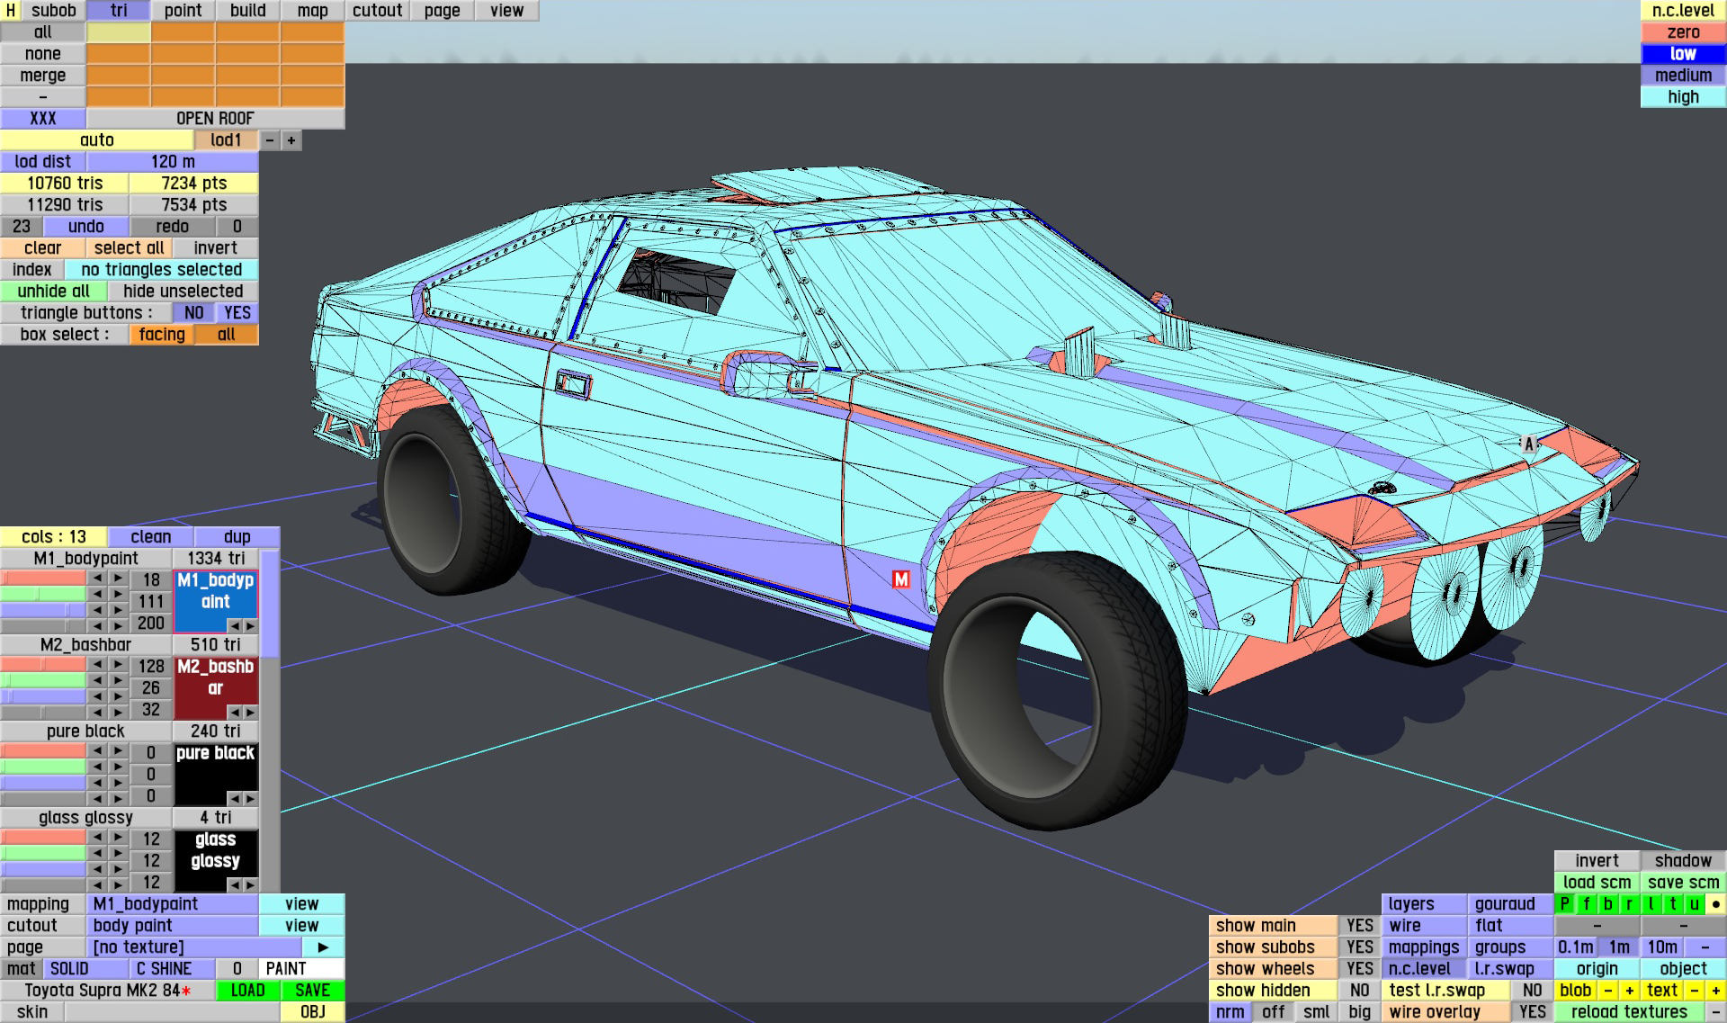This screenshot has width=1727, height=1023.
Task: Click the page texture arrow button
Action: 323,947
